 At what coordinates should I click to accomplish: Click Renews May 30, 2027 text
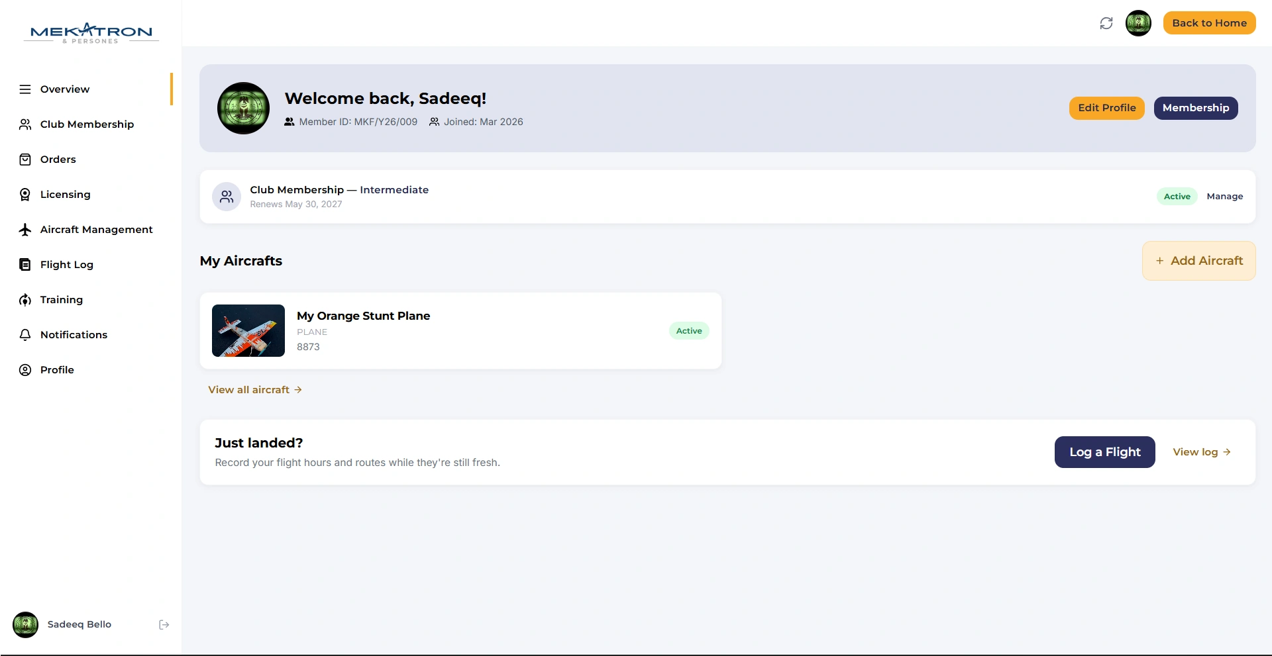[296, 205]
